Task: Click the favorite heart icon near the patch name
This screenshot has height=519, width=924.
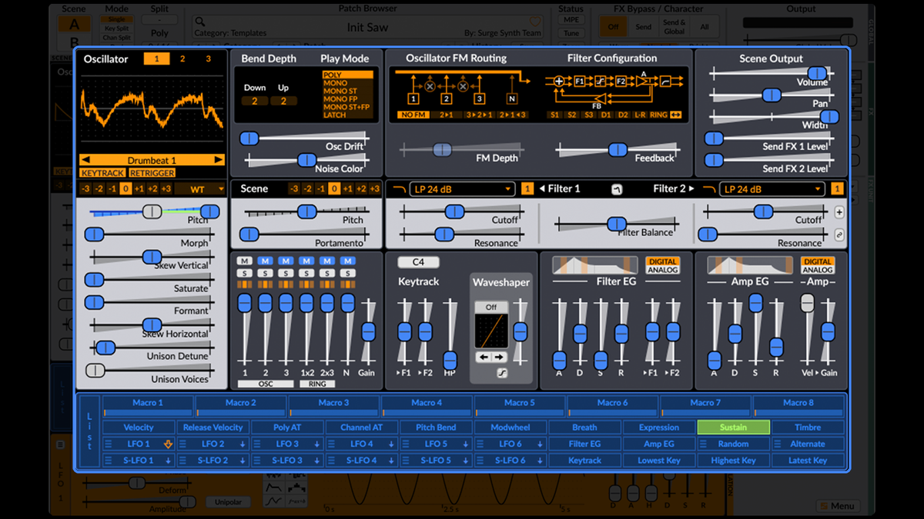Action: pyautogui.click(x=534, y=22)
